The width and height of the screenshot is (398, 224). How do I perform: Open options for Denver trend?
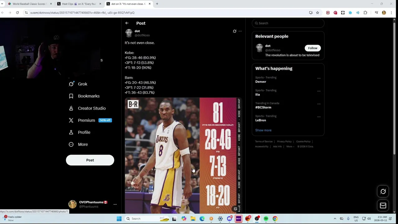click(319, 78)
